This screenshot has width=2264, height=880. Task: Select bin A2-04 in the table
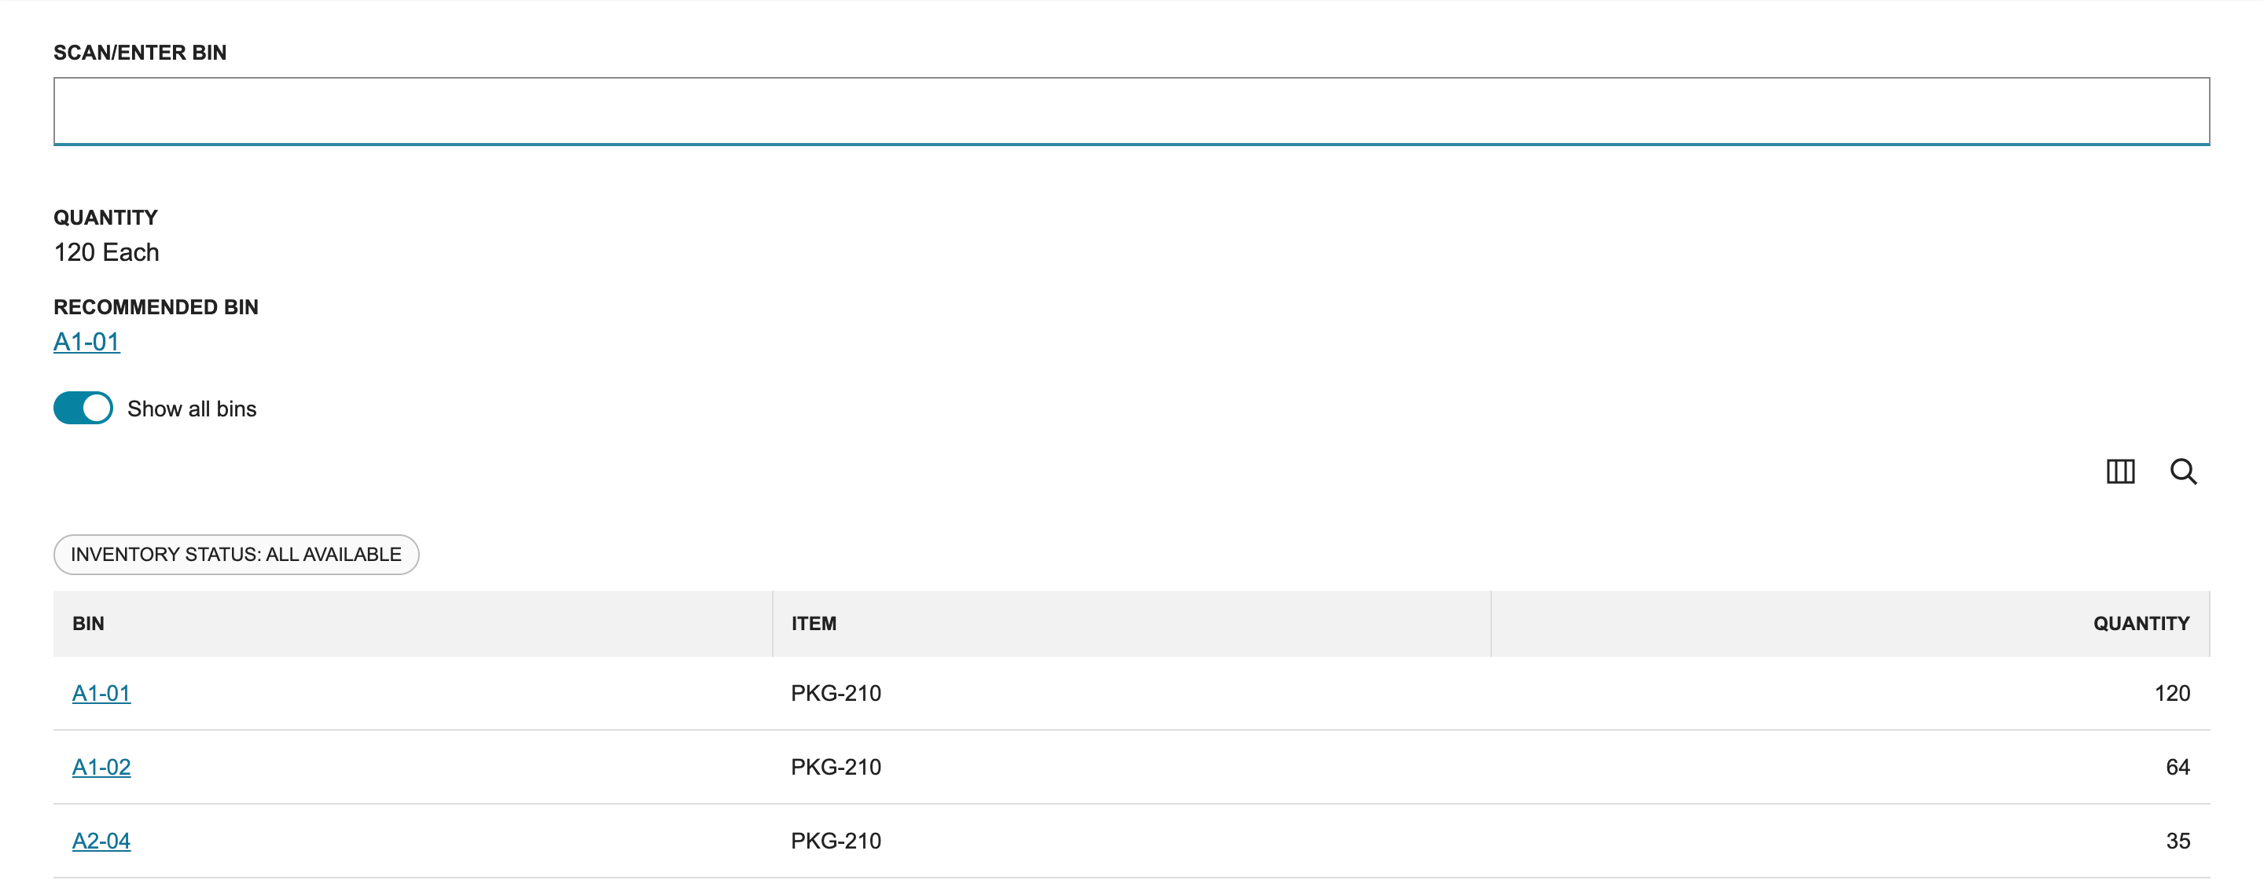[x=101, y=841]
